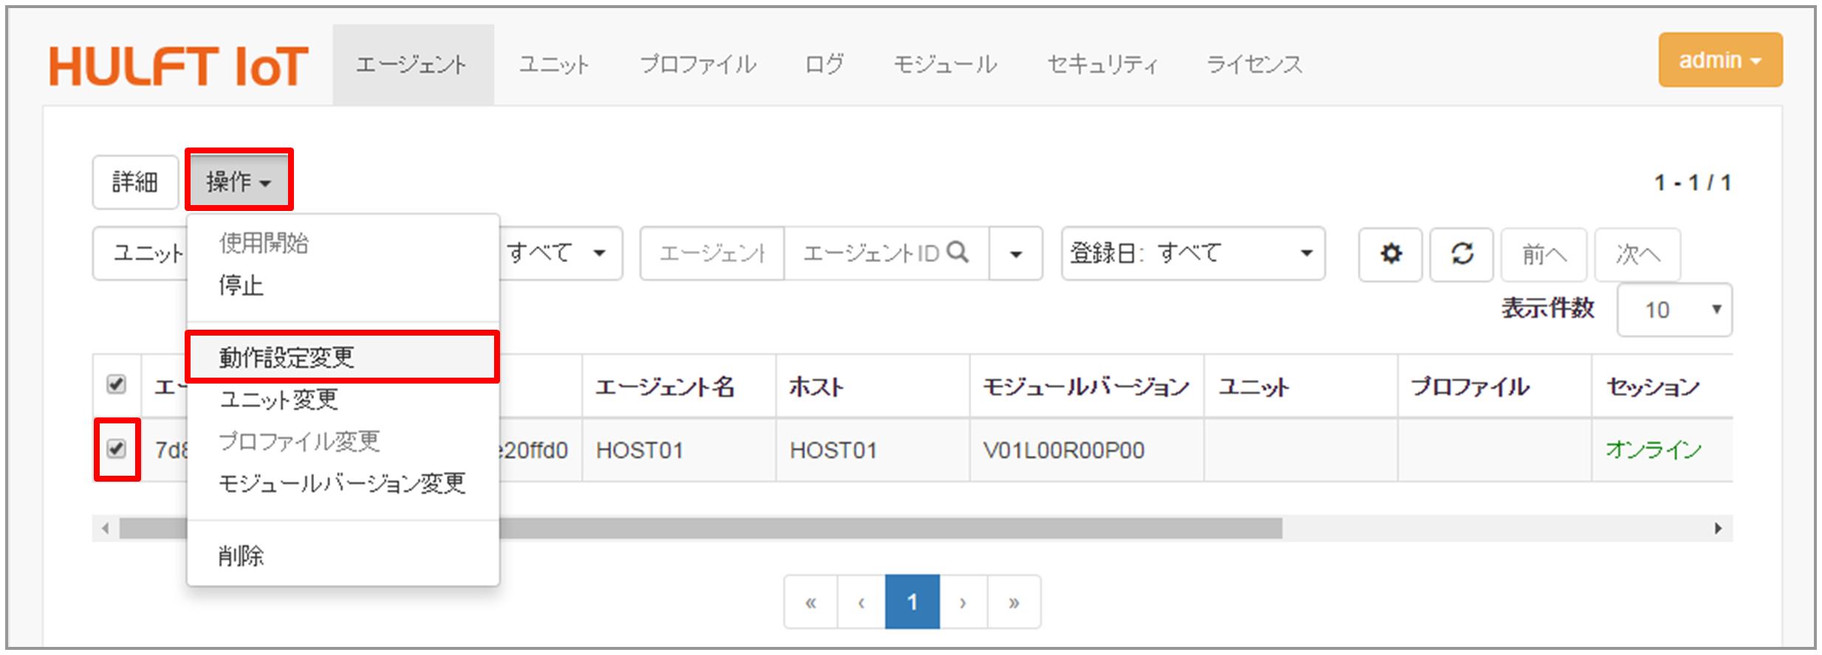
Task: Click the horizontal scrollbar right arrow
Action: tap(1718, 528)
